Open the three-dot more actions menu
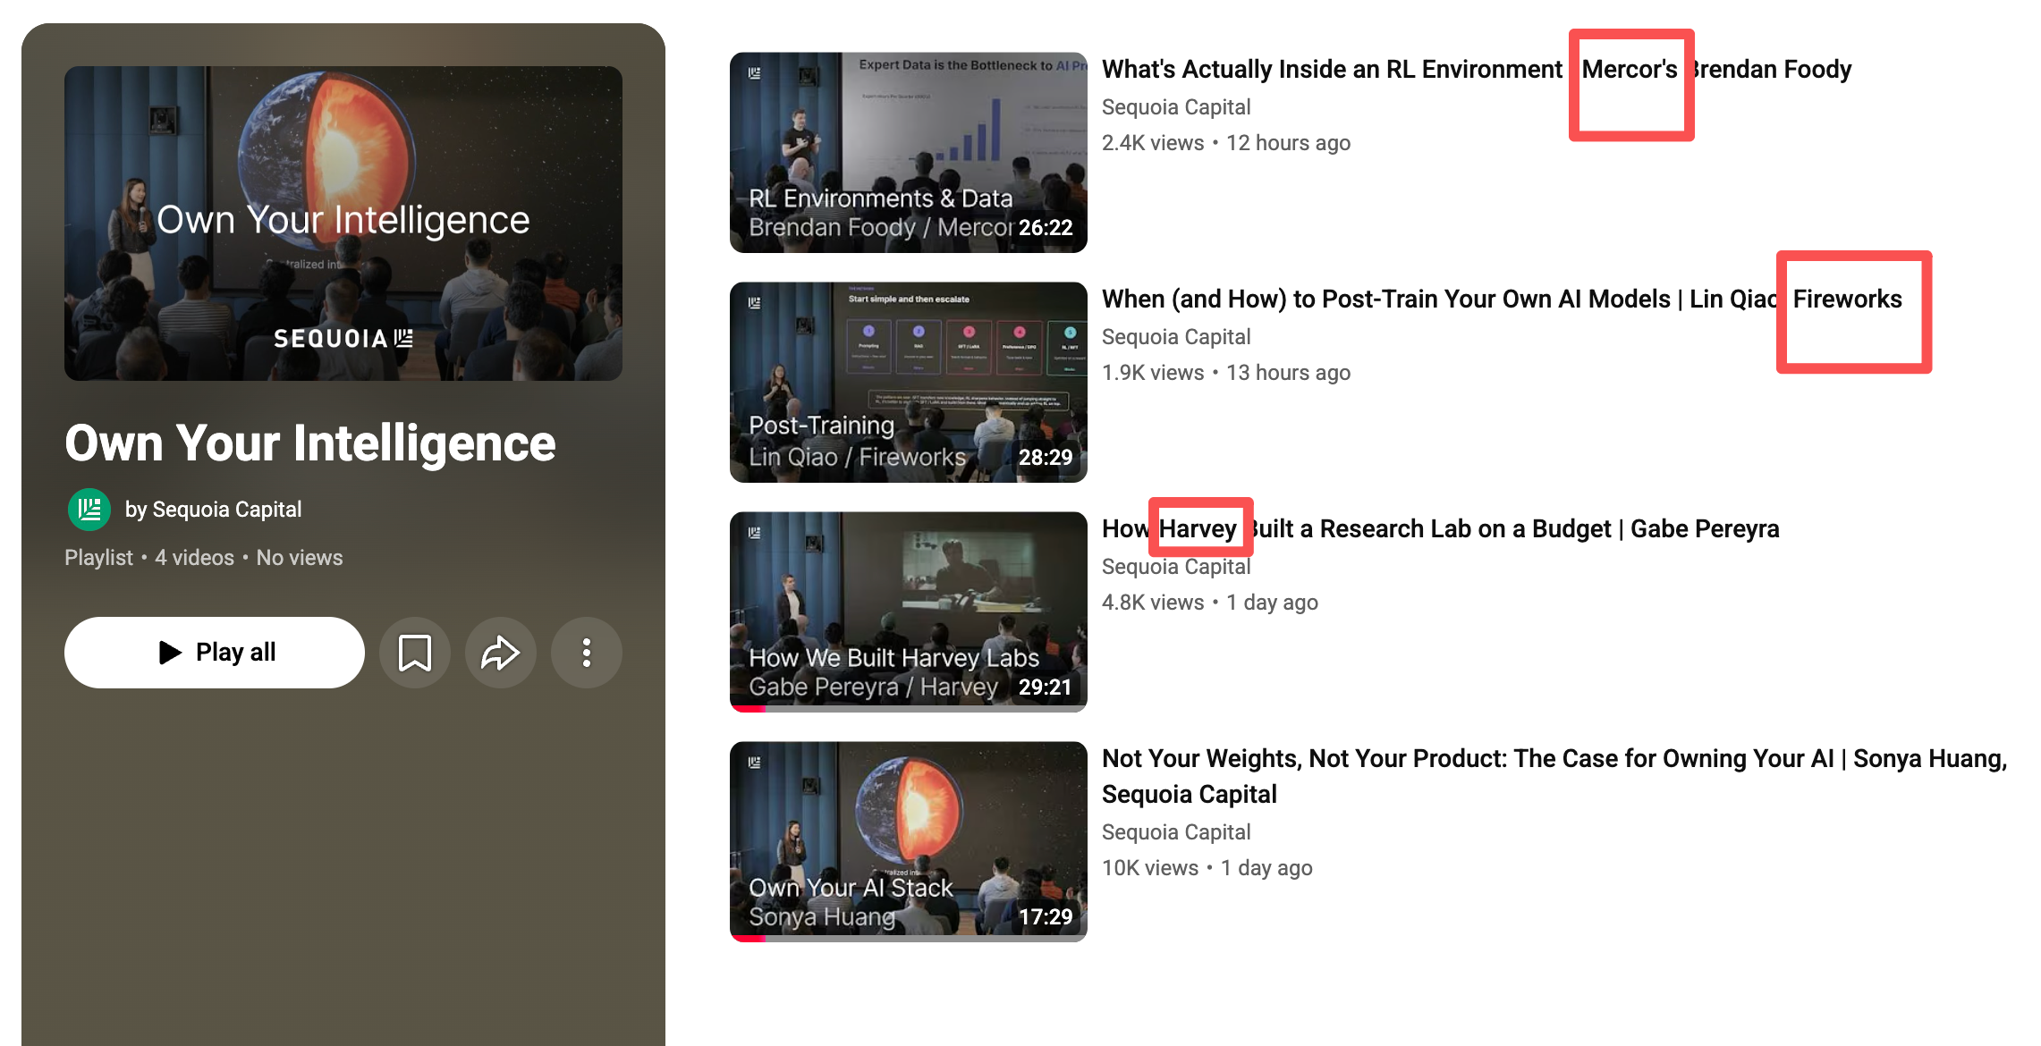 pos(587,653)
